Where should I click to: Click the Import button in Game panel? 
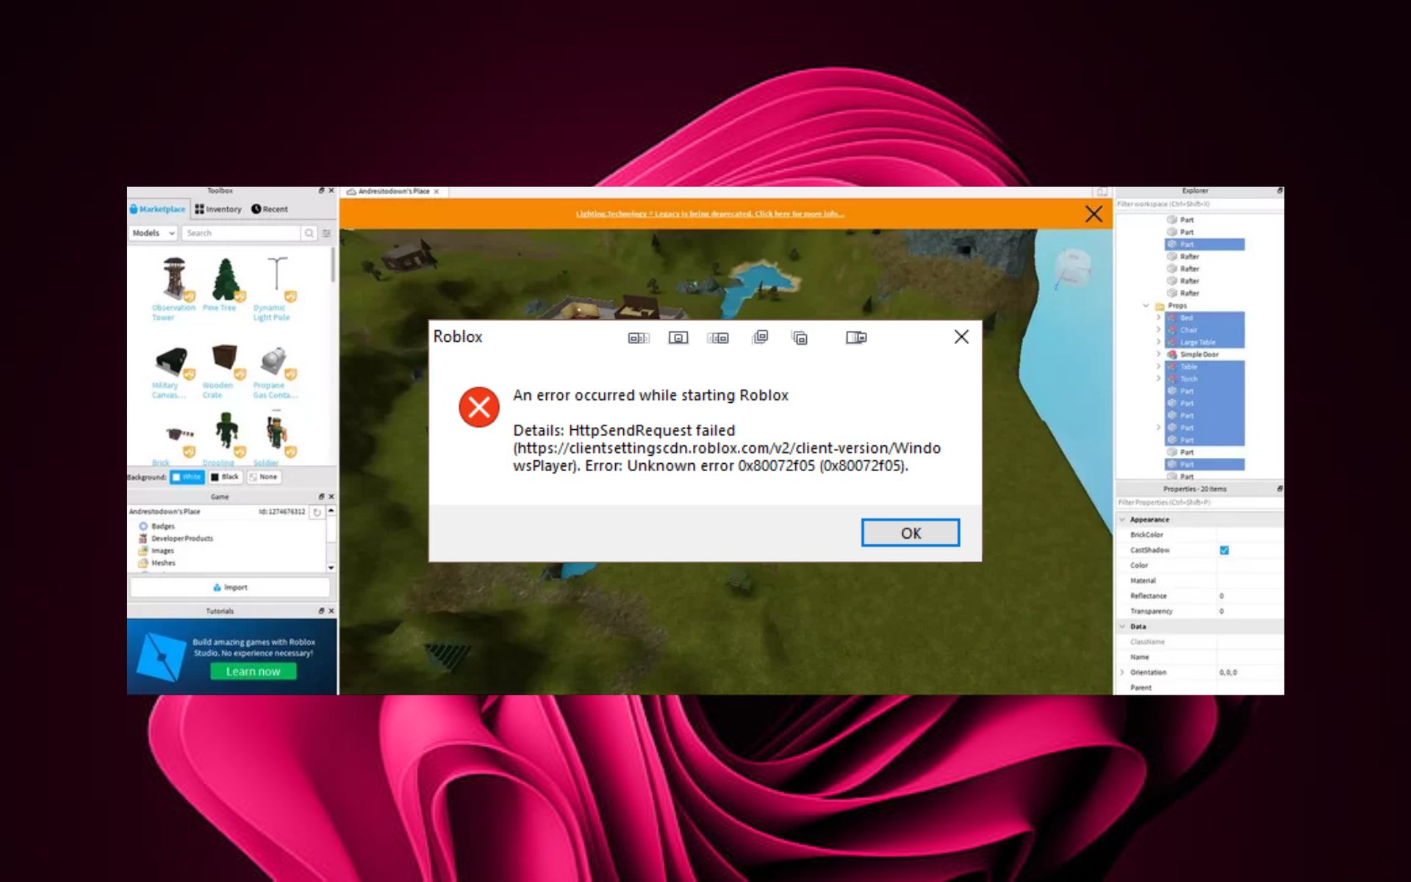[x=230, y=587]
